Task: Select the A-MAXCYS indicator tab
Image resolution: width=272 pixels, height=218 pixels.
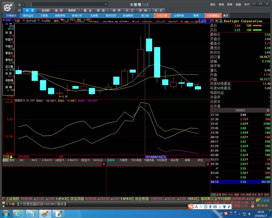Action: click(47, 160)
